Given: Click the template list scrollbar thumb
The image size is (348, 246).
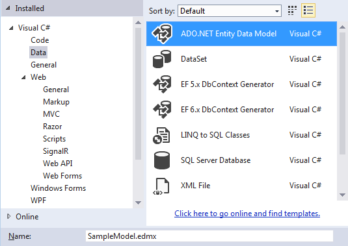Looking at the screenshot, I should click(342, 93).
